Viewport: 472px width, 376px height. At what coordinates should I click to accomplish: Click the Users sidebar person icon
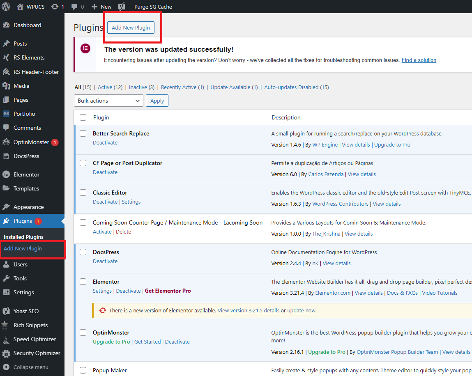click(6, 264)
